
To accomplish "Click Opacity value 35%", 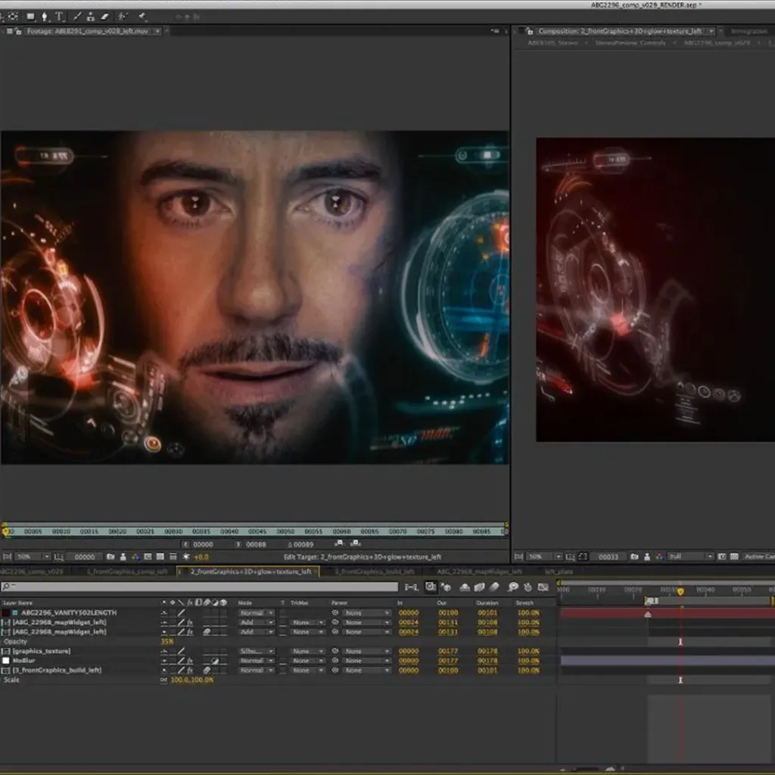I will click(x=167, y=642).
